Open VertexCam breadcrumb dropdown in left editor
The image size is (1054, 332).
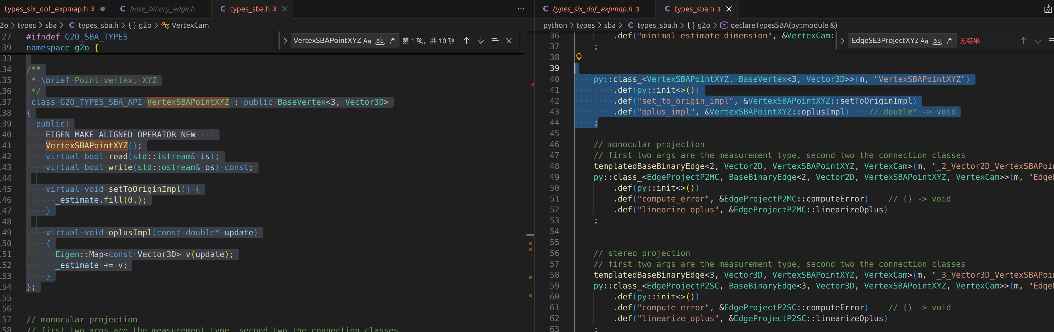190,25
